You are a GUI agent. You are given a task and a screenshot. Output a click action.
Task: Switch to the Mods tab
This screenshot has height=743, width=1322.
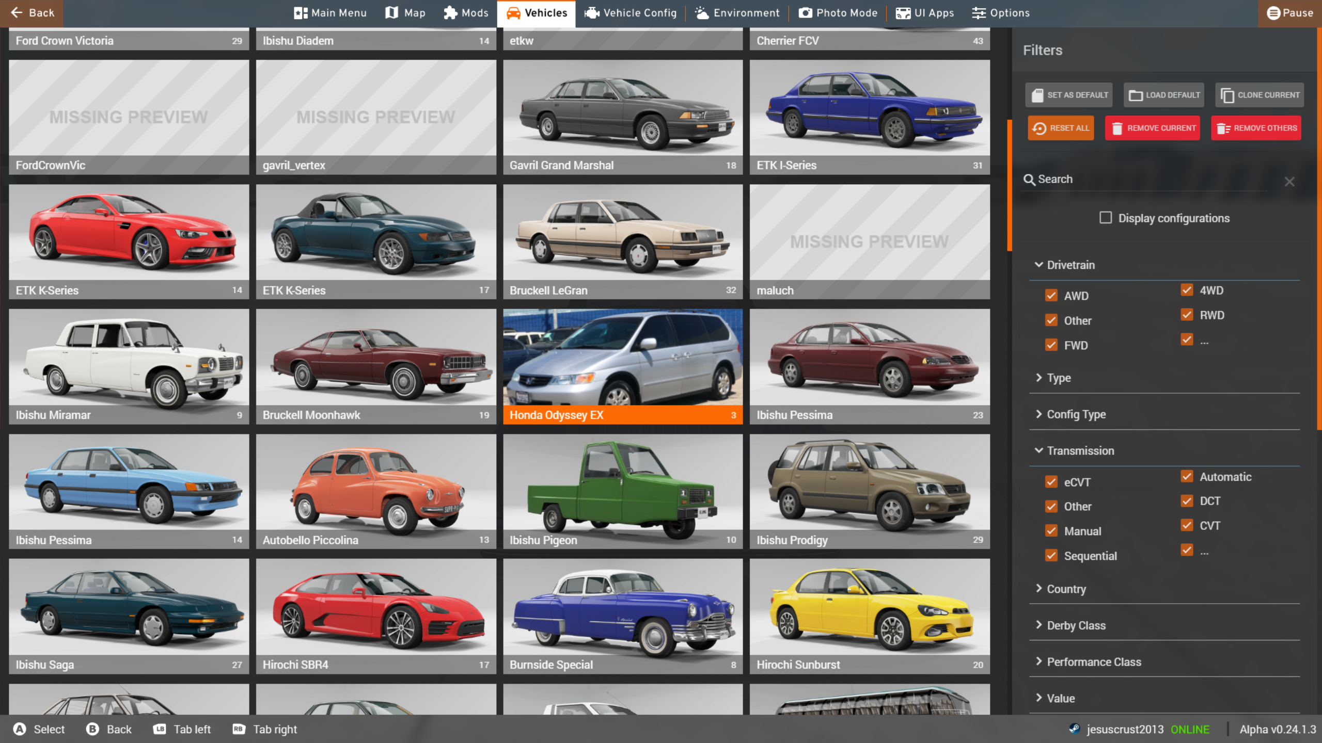[465, 13]
